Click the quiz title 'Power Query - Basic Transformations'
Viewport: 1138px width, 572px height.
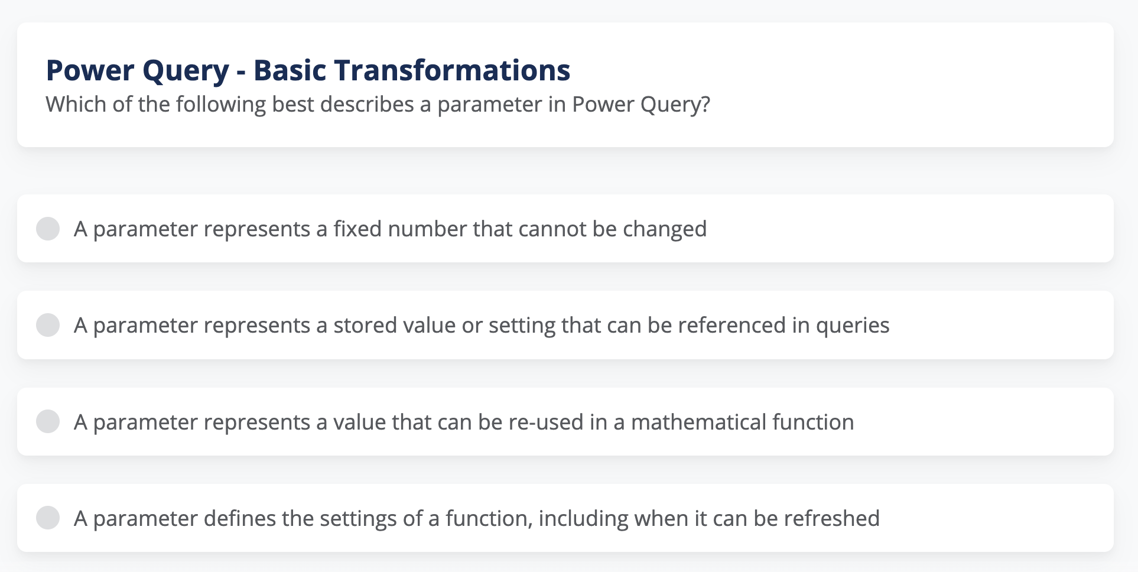pos(308,69)
